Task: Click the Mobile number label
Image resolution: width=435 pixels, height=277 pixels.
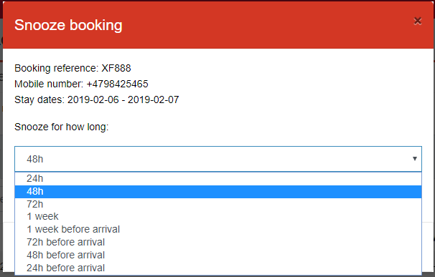Action: (49, 84)
